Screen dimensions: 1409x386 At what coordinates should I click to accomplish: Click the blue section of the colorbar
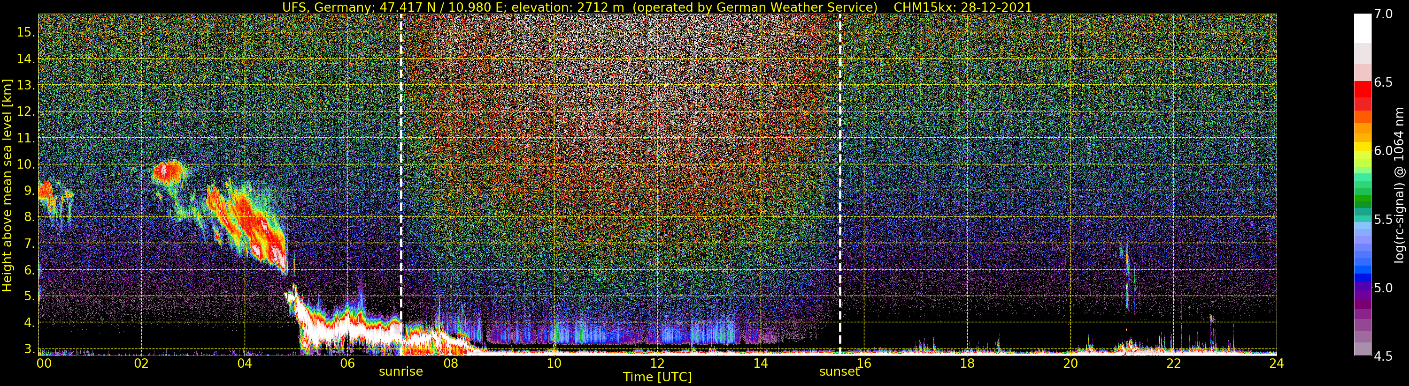click(1362, 267)
